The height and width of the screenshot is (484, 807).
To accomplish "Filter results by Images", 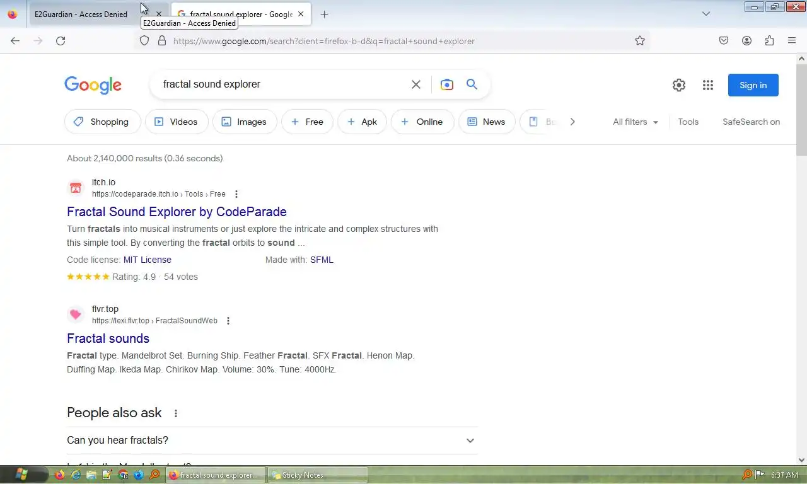I will [x=245, y=122].
